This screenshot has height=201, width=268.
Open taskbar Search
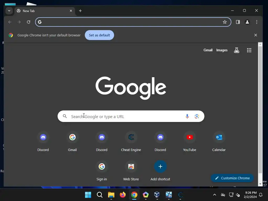pos(99,195)
